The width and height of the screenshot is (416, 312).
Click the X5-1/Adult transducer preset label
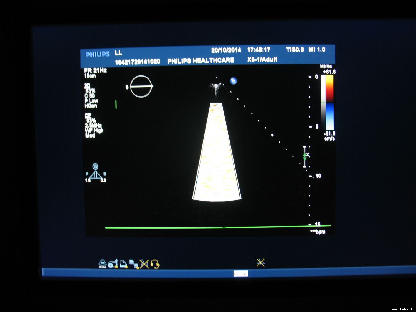[262, 60]
